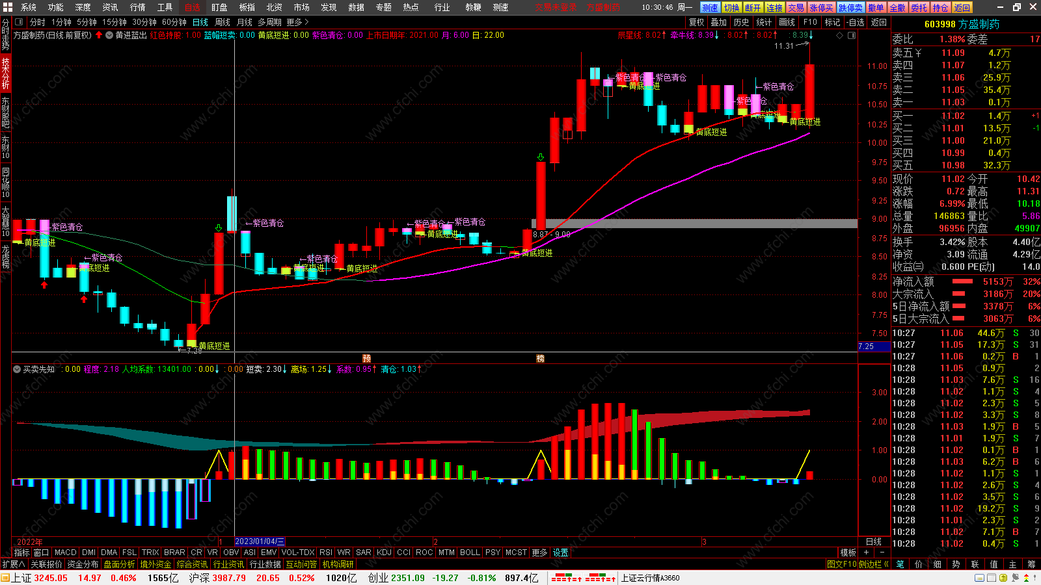1041x585 pixels.
Task: Open the 功能 menu
Action: [x=56, y=8]
